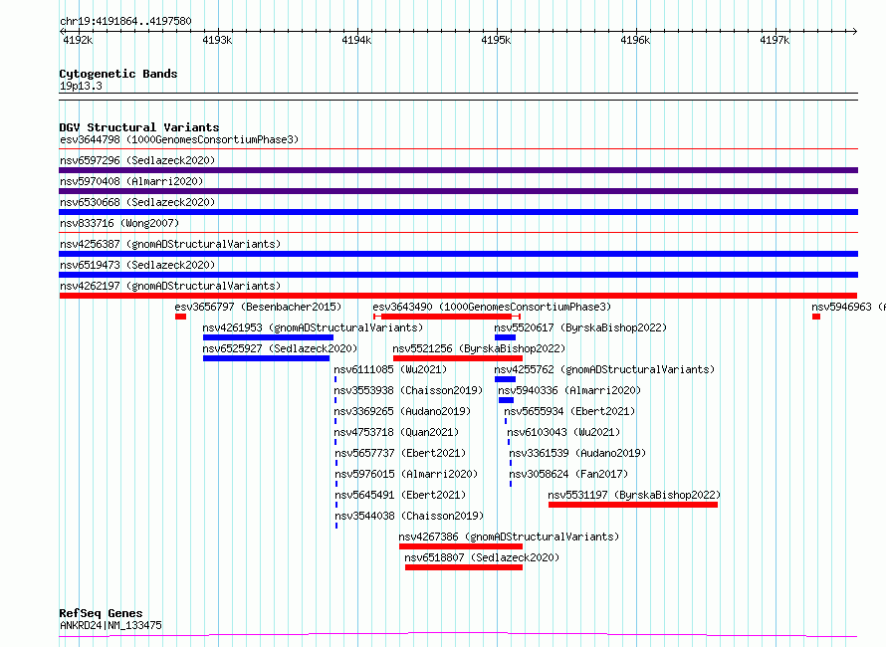The height and width of the screenshot is (647, 886).
Task: Click the 4194k ruler tick label
Action: tap(356, 40)
